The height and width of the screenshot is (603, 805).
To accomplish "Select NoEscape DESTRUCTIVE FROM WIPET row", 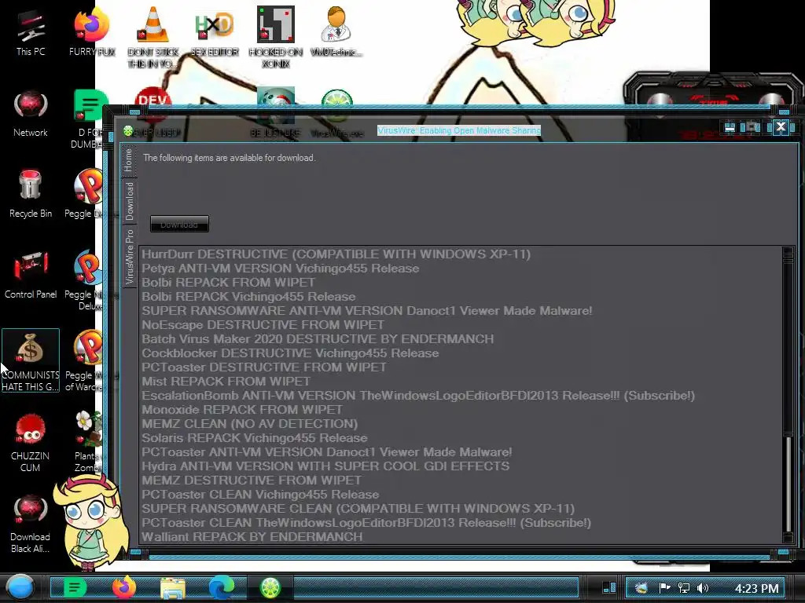I will pos(460,325).
